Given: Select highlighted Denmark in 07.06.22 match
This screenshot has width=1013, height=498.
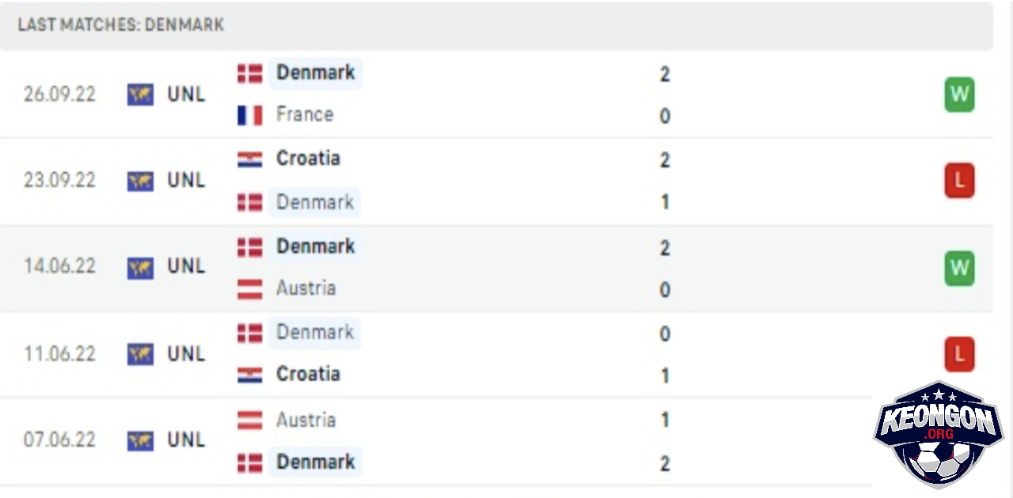Looking at the screenshot, I should point(315,462).
